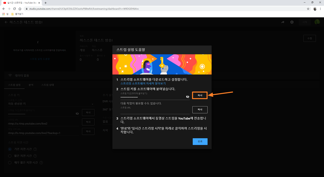Copy the stream URL in the help dialog
This screenshot has height=177, width=324.
200,110
